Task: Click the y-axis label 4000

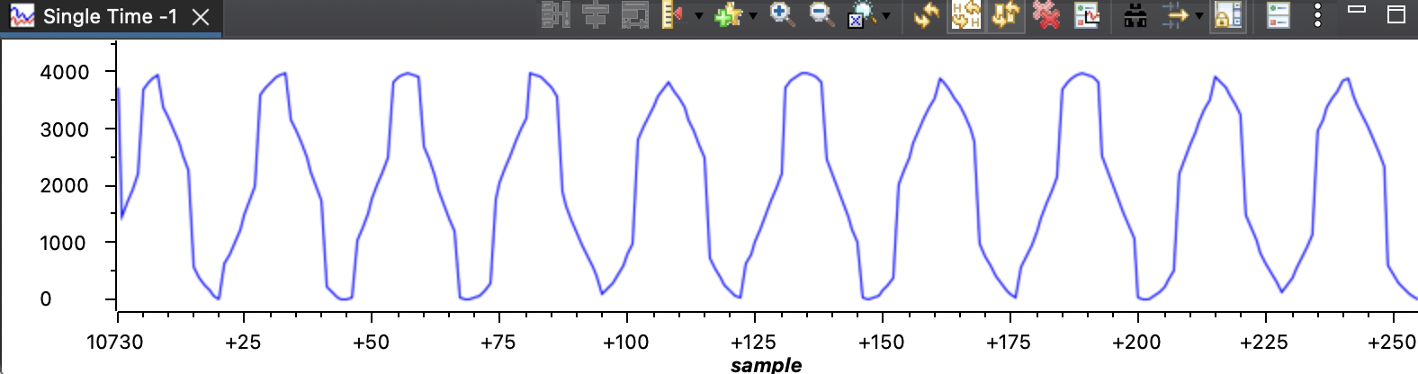Action: point(65,72)
